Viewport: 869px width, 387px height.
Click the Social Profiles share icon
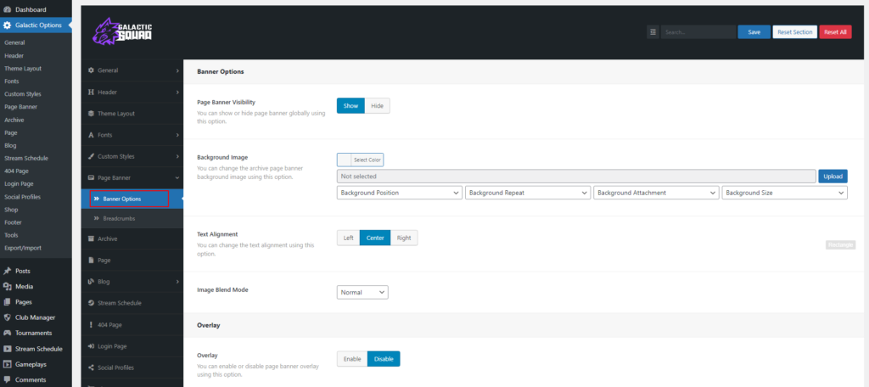tap(92, 367)
